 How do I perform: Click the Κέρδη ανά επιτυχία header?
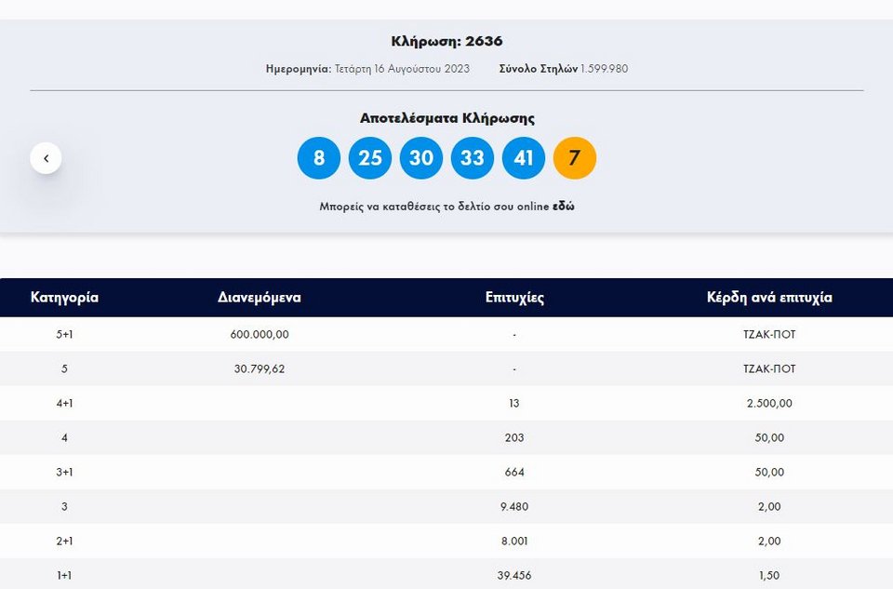pos(769,298)
